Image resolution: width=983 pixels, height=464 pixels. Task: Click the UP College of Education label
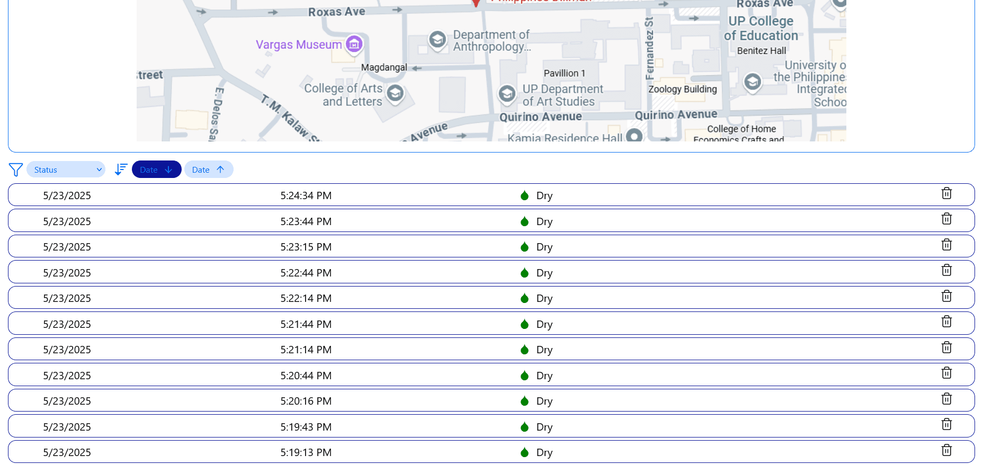[761, 29]
